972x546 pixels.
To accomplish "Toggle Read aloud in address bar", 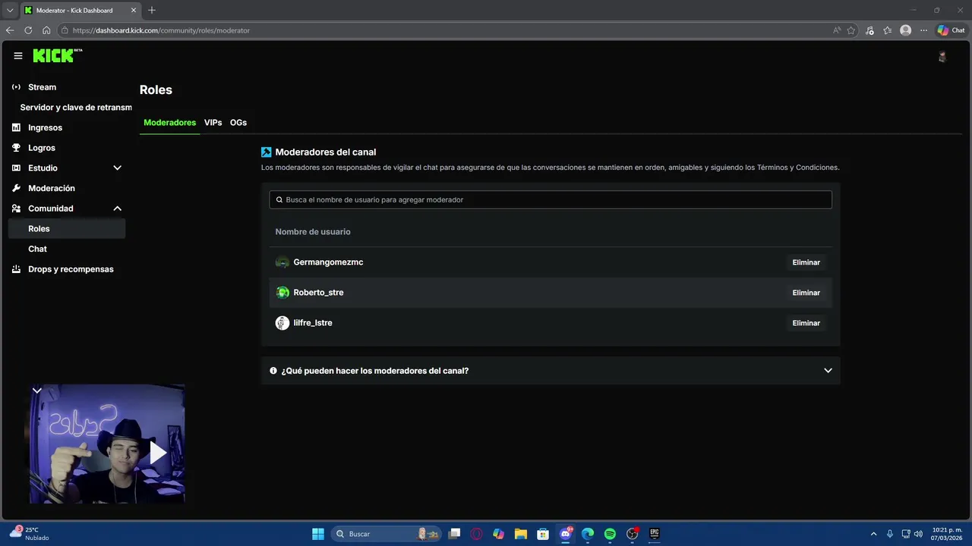I will point(837,30).
